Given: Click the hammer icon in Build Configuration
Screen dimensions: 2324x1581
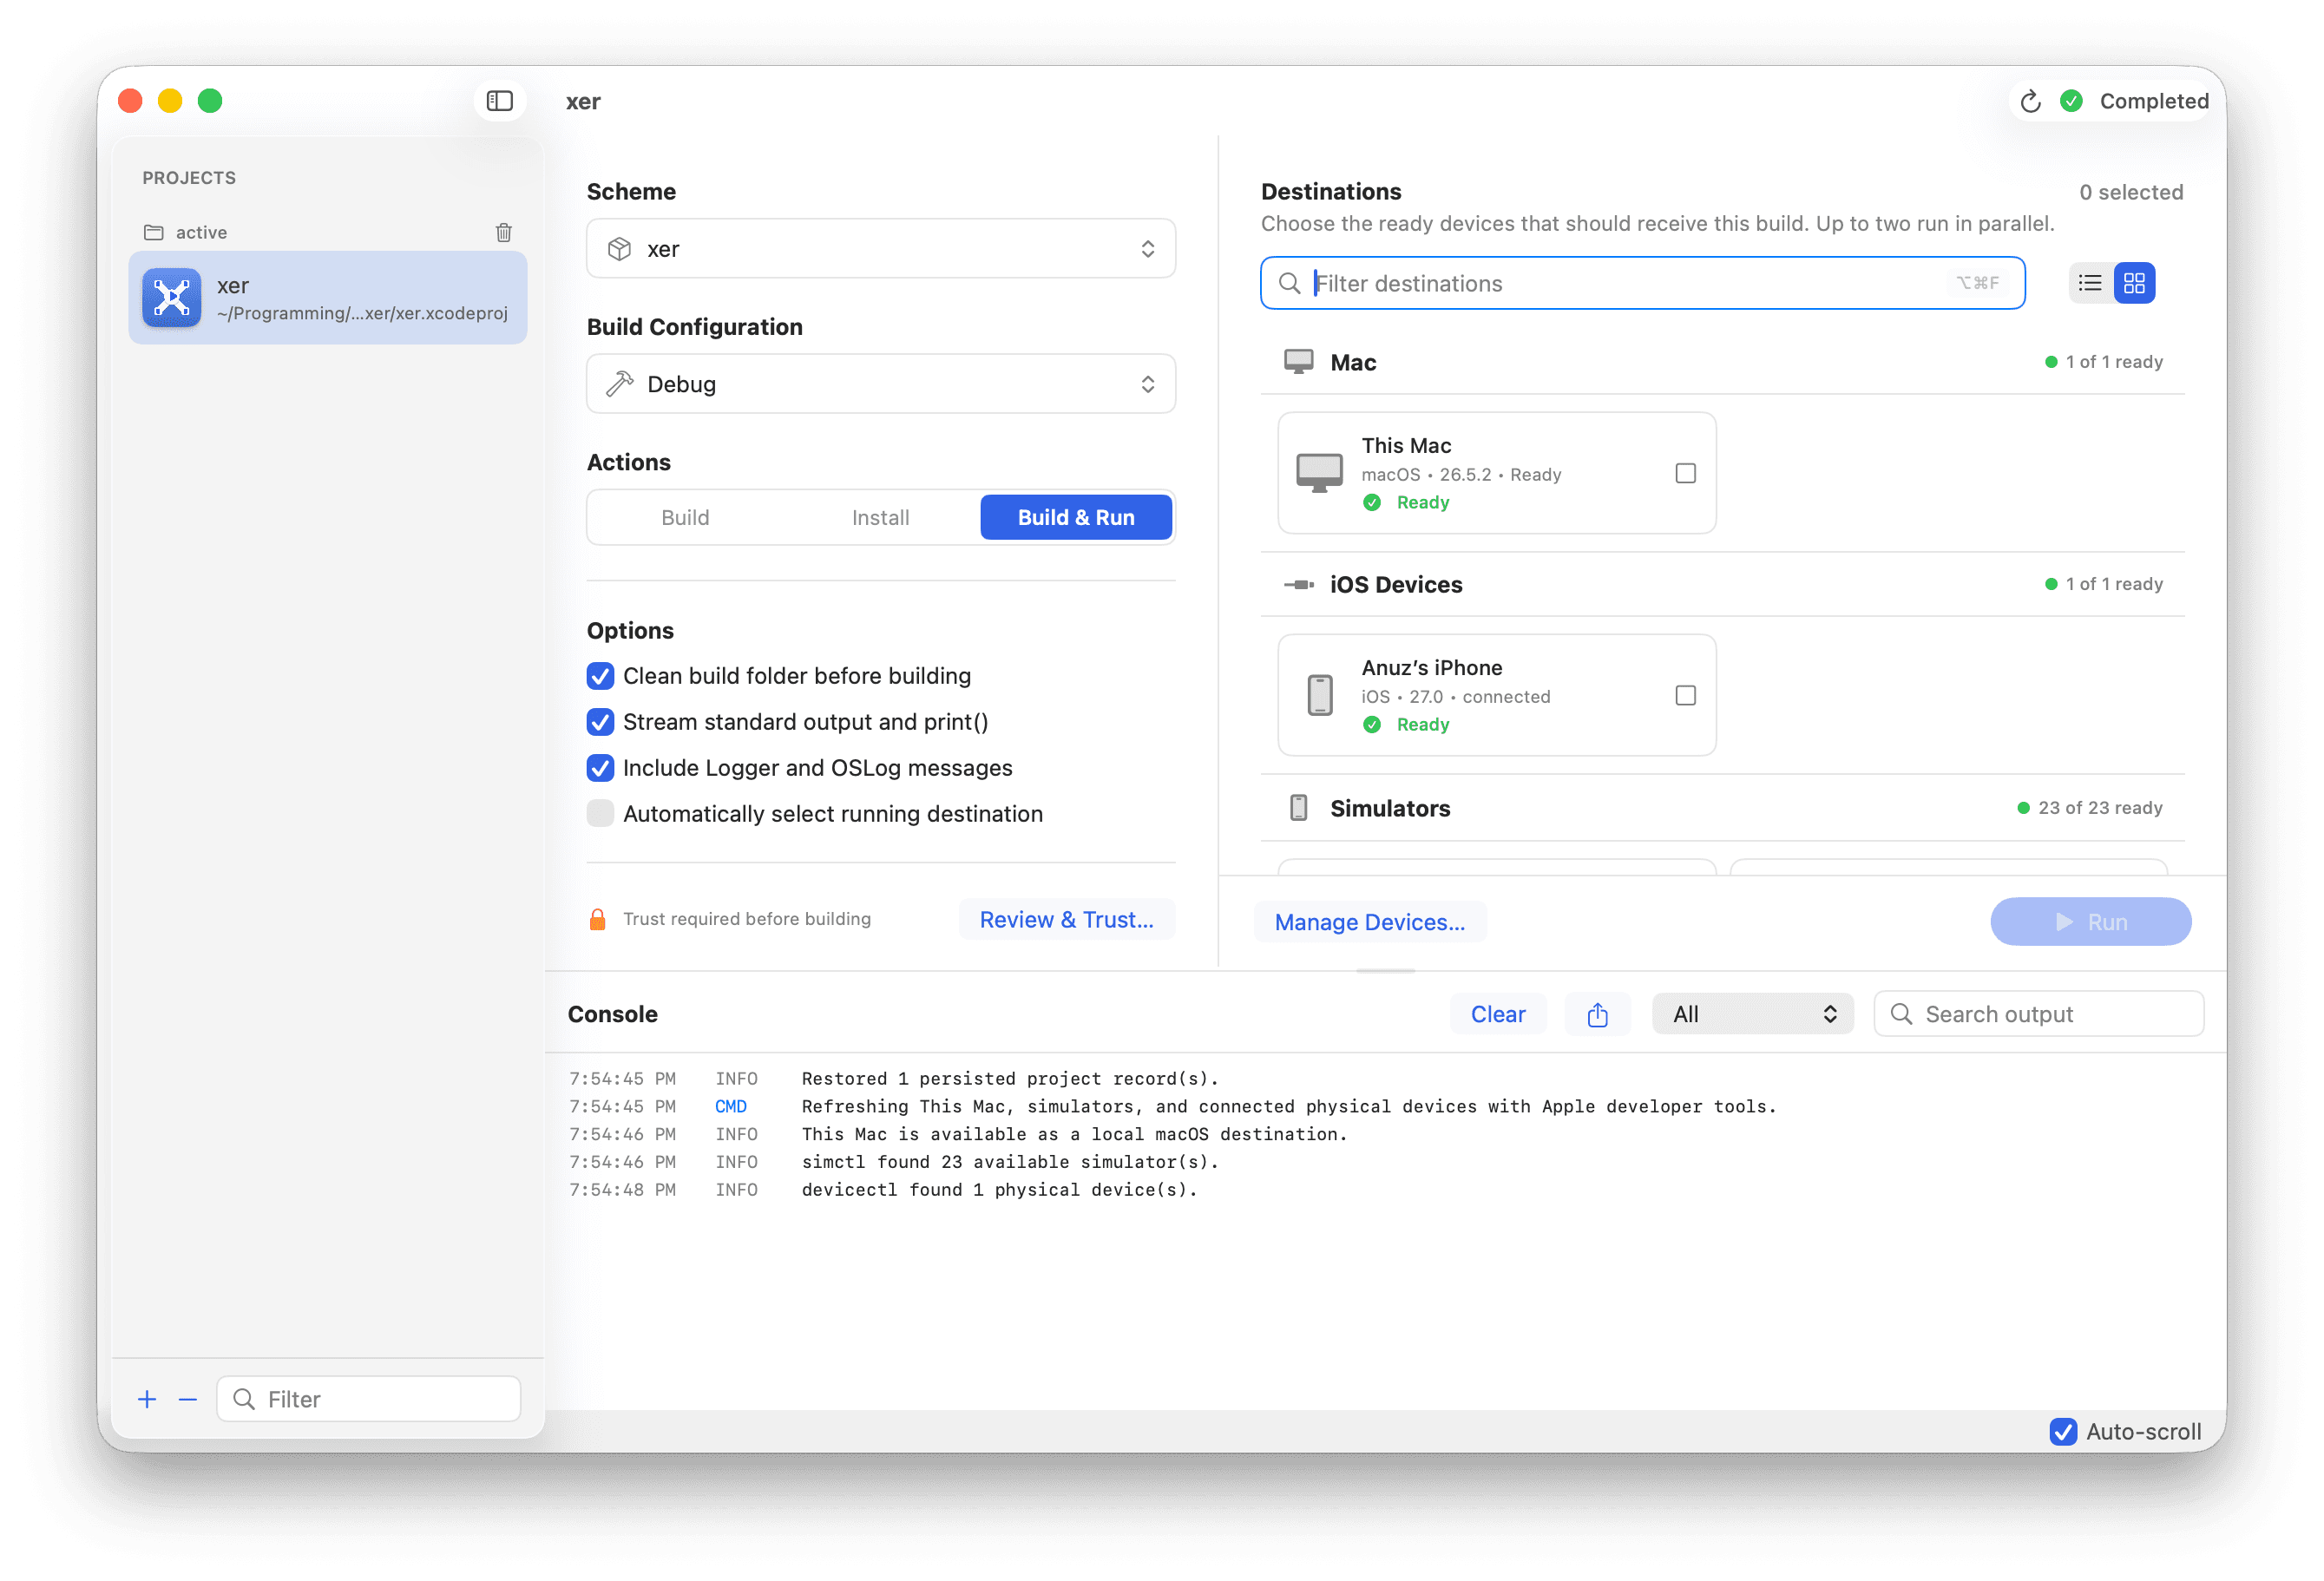Looking at the screenshot, I should tap(619, 384).
